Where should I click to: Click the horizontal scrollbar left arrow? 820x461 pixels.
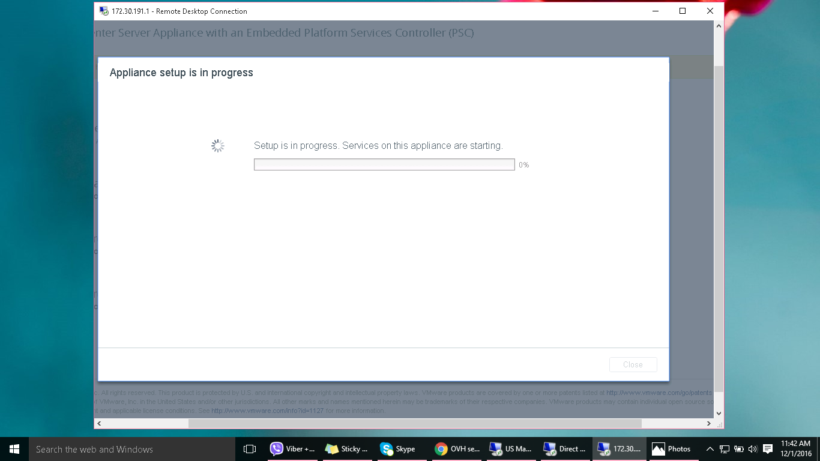tap(100, 424)
